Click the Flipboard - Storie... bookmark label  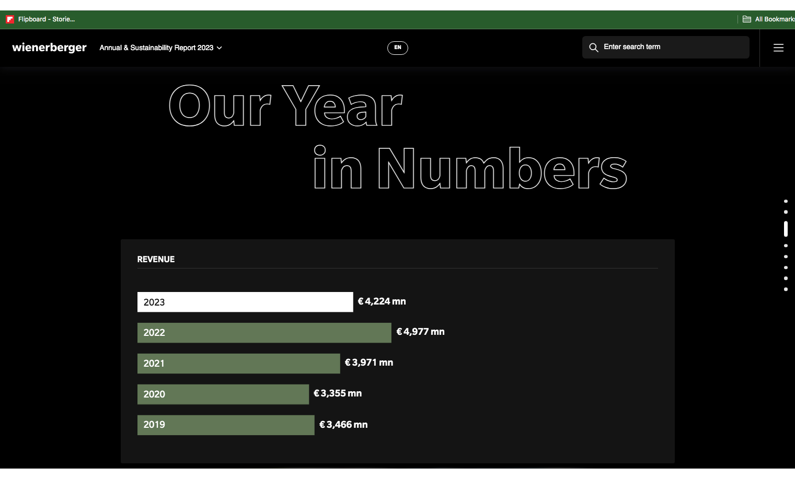[47, 19]
